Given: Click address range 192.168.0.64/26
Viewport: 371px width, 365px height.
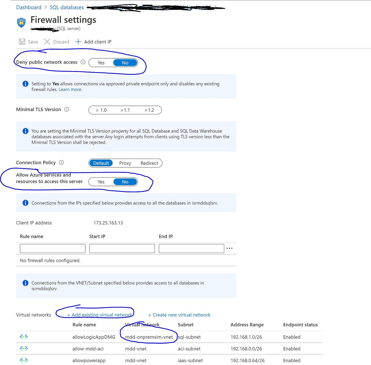Looking at the screenshot, I should 248,360.
